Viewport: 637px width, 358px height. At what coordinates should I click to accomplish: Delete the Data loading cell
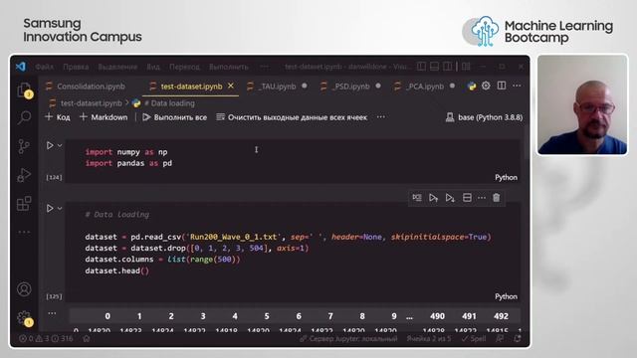click(x=496, y=198)
